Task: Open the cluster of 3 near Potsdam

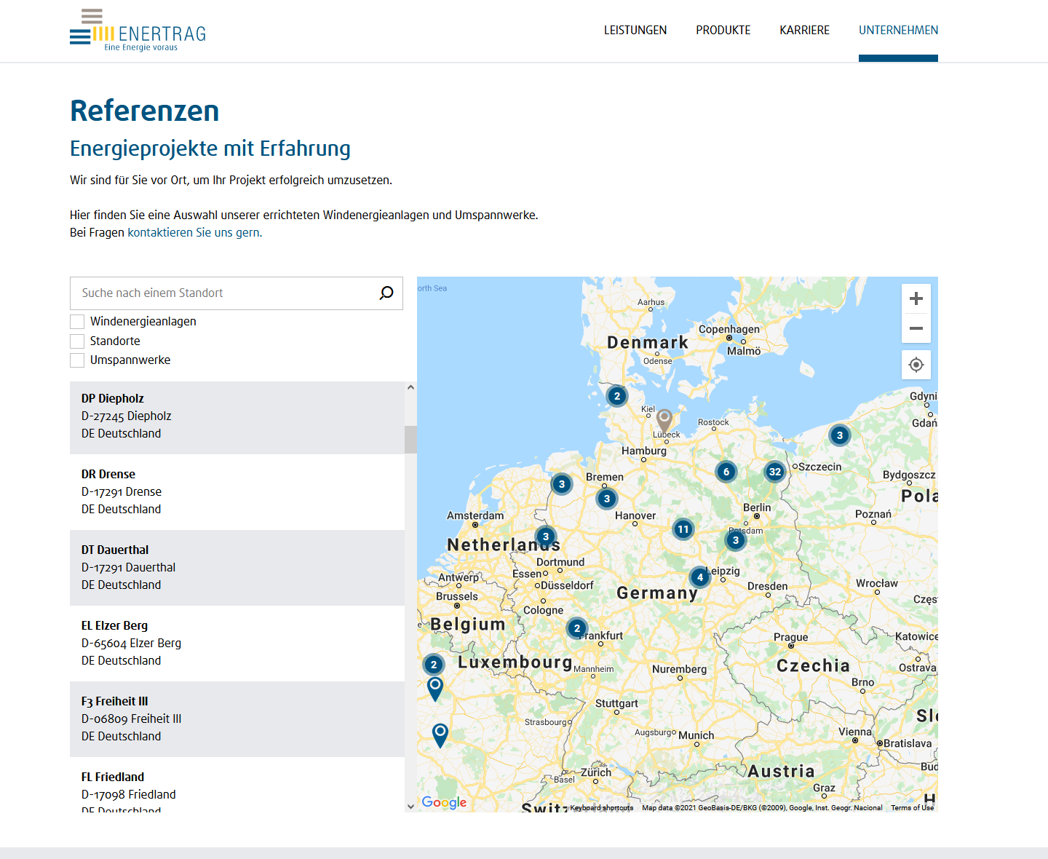Action: coord(736,540)
